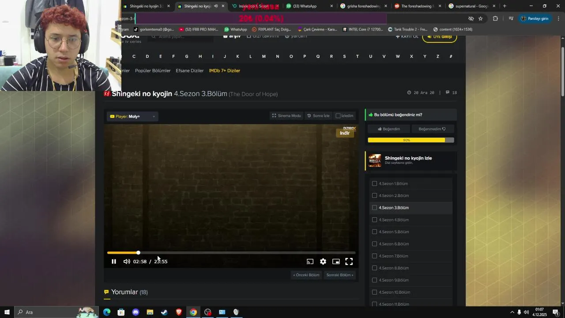Open the IMDb 7+ Diziler menu item

point(225,71)
